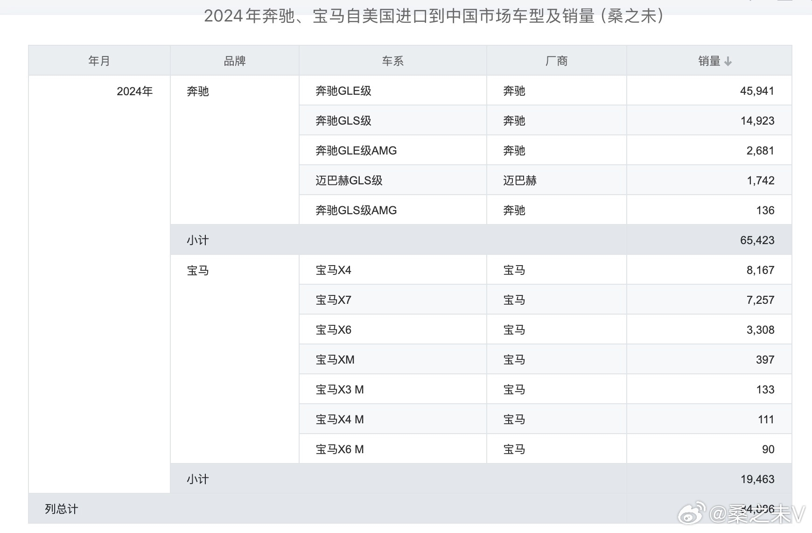Select the 宝马X6 M model cell
Image resolution: width=812 pixels, height=533 pixels.
(393, 449)
